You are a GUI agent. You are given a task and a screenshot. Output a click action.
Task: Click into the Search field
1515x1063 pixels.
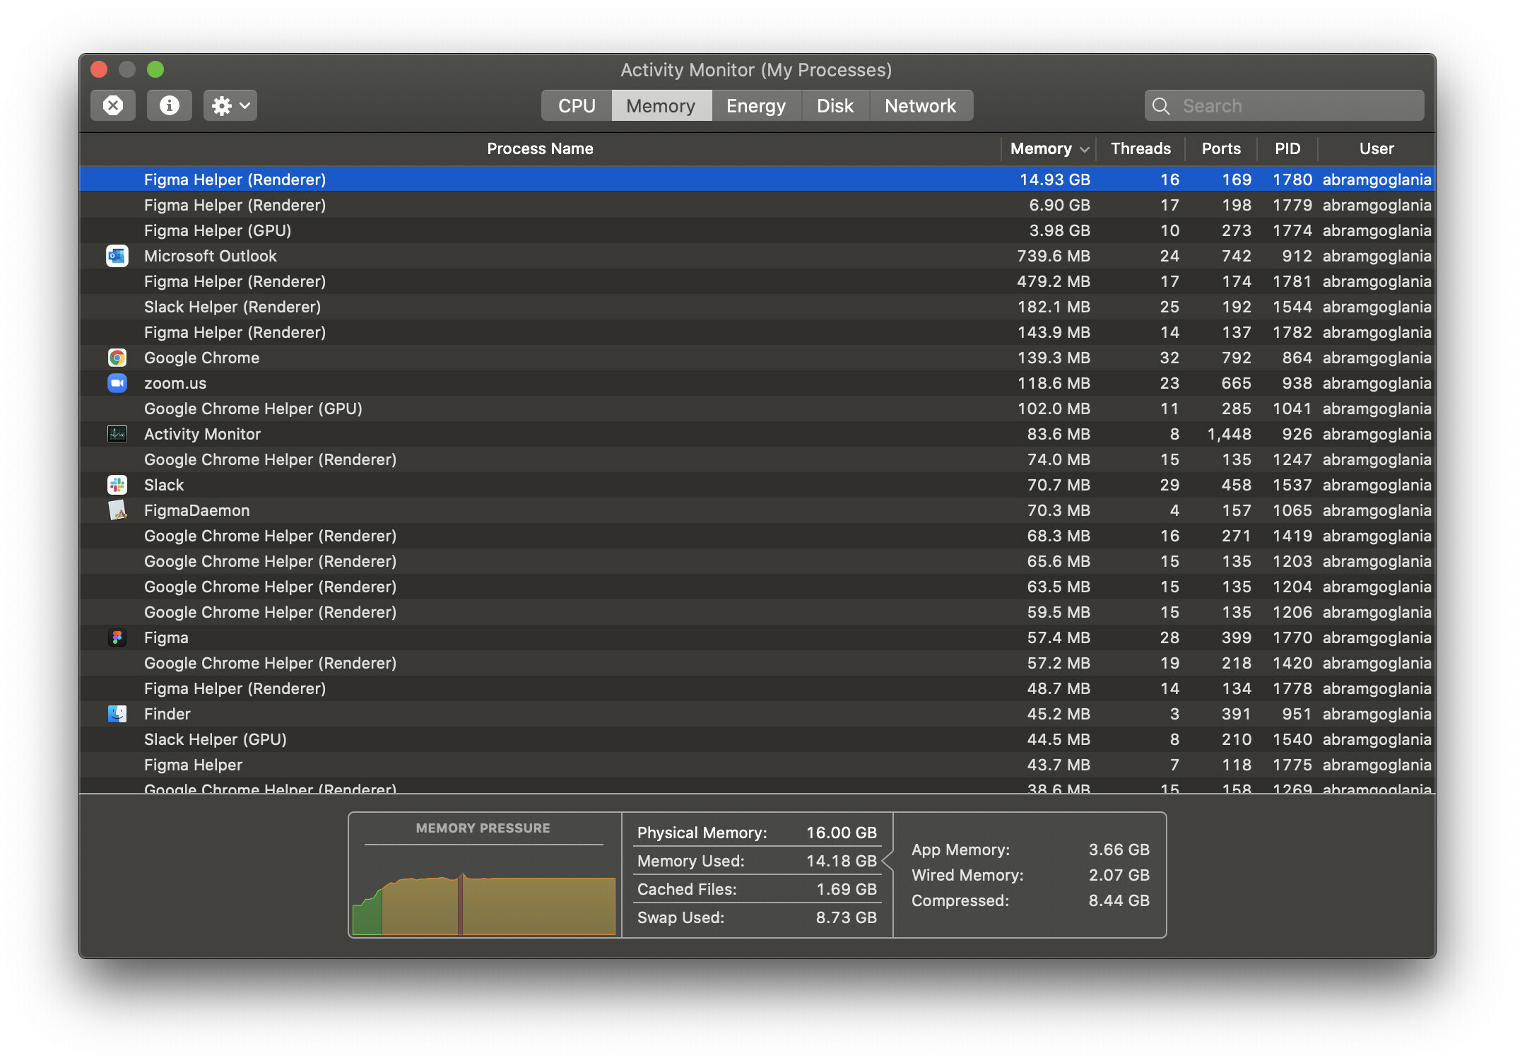[1285, 105]
